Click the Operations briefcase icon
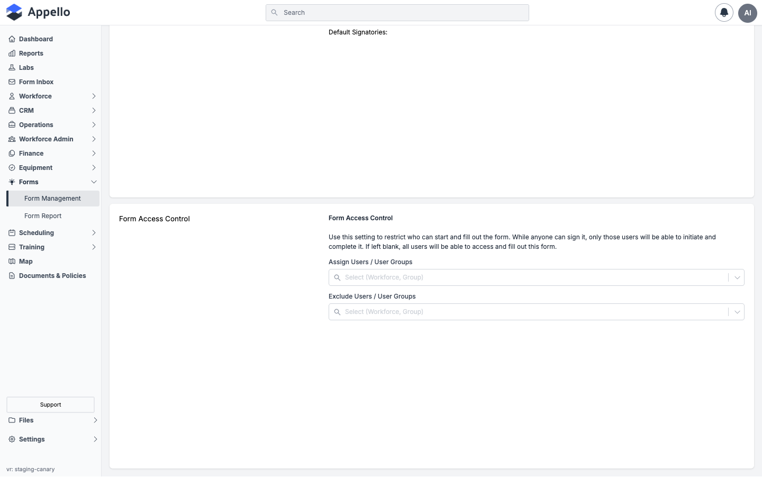The height and width of the screenshot is (486, 762). pyautogui.click(x=12, y=125)
